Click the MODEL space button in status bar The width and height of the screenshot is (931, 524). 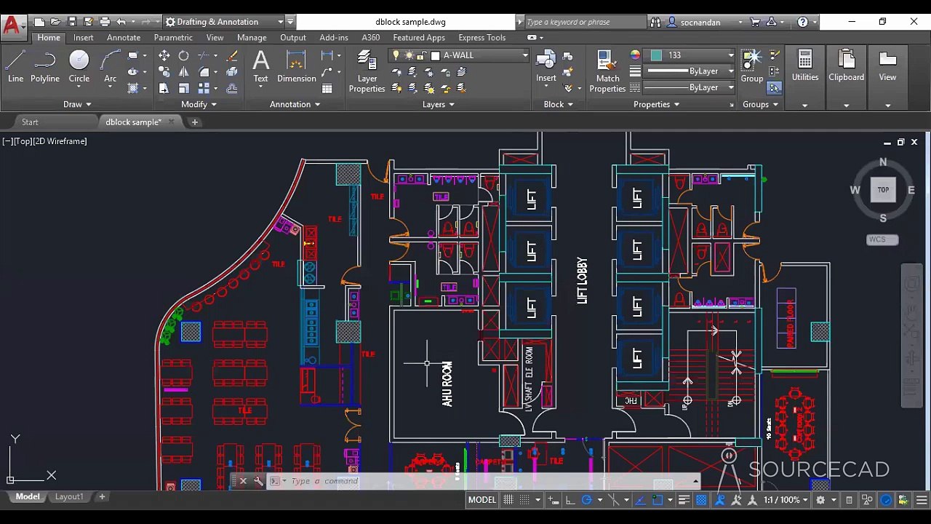[482, 500]
